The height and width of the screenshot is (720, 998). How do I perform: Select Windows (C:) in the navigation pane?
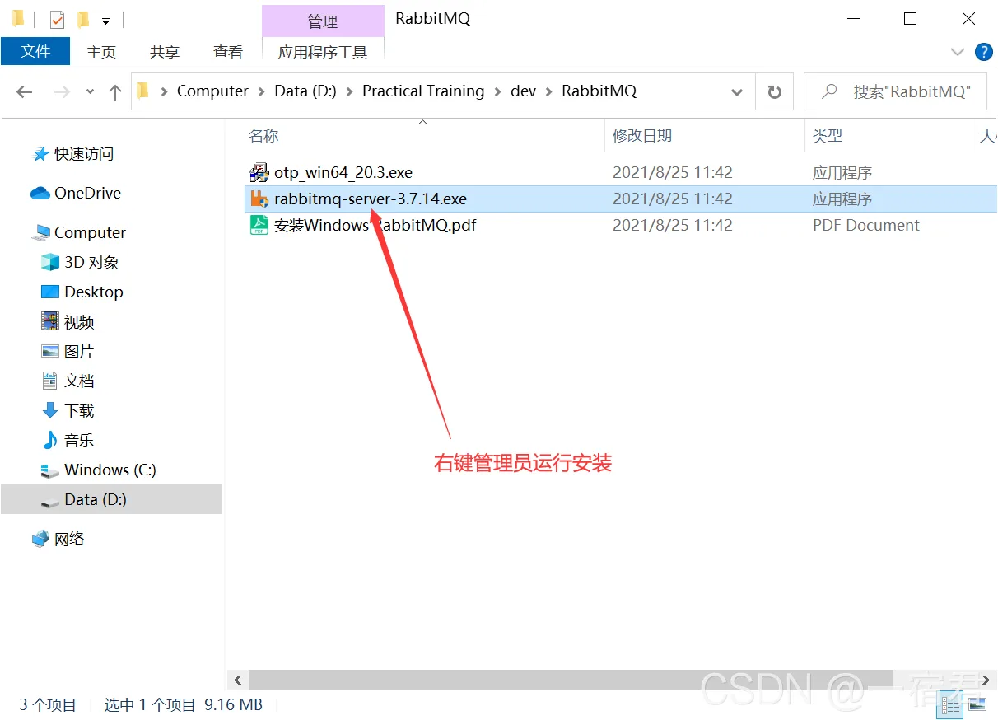pos(110,470)
